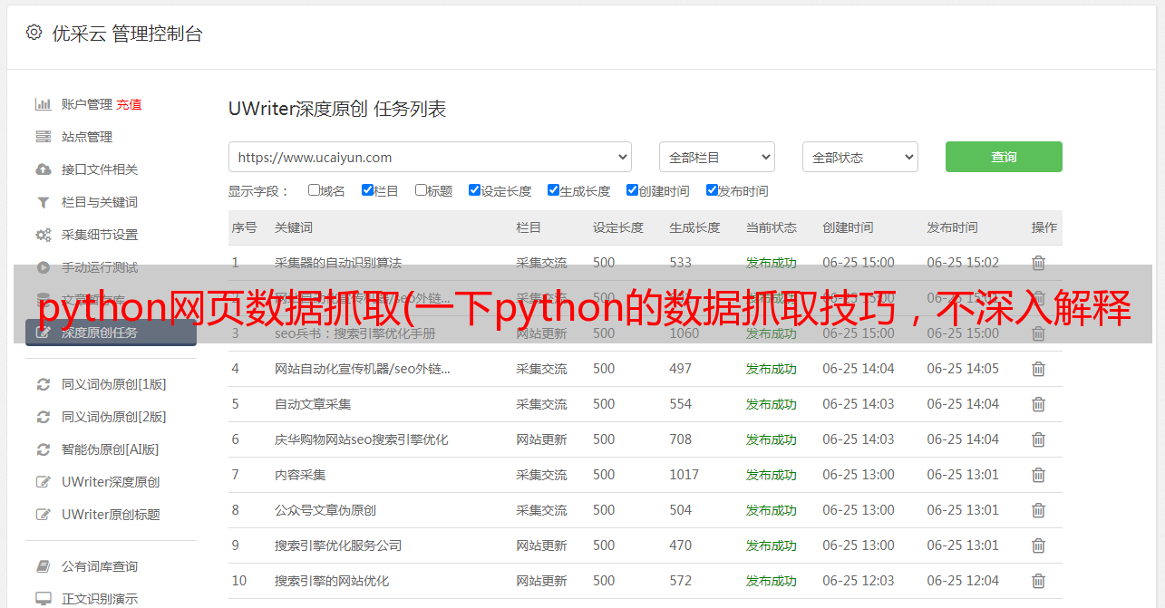Viewport: 1165px width, 608px height.
Task: Delete 公众号文章伪原创 via trash icon
Action: pyautogui.click(x=1039, y=510)
